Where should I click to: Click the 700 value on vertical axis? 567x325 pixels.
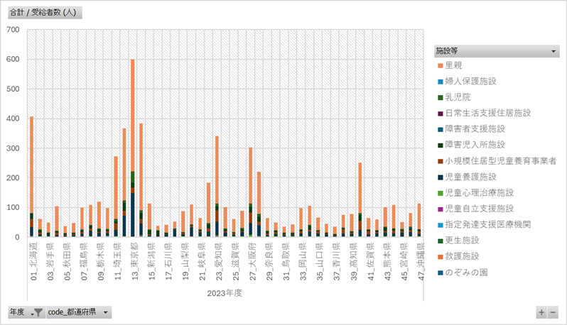click(x=13, y=30)
